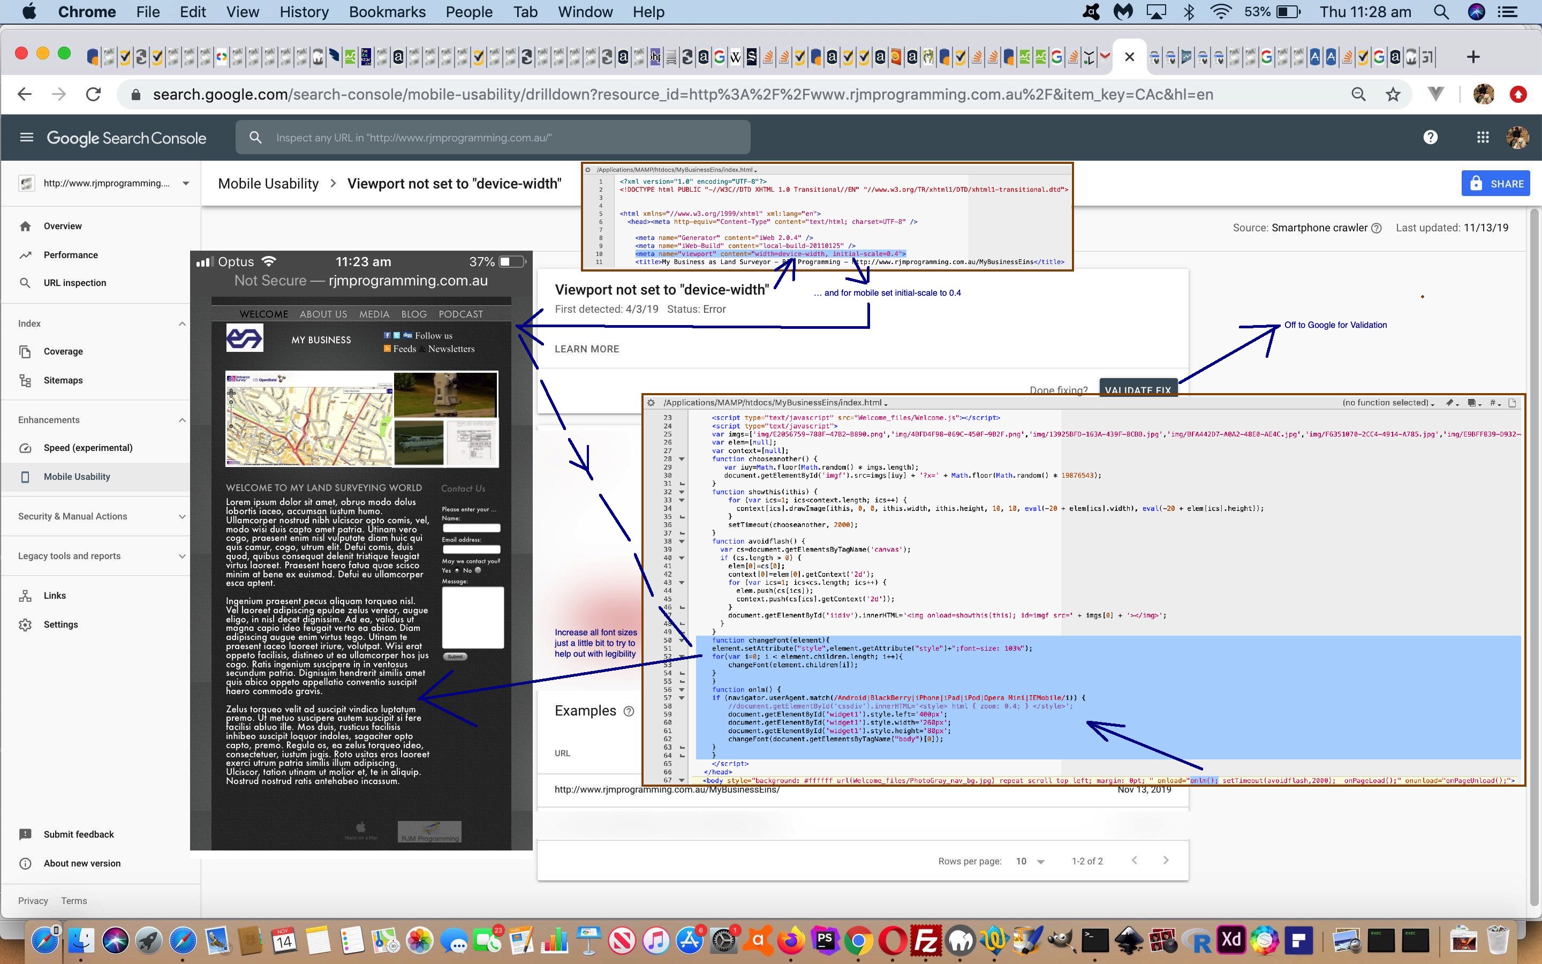Open Chrome's History menu
Image resolution: width=1542 pixels, height=964 pixels.
coord(304,11)
